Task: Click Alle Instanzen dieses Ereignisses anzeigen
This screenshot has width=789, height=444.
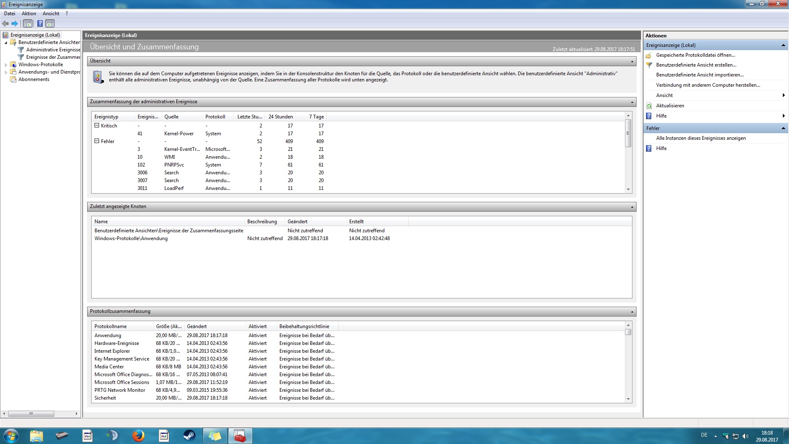Action: click(x=701, y=138)
